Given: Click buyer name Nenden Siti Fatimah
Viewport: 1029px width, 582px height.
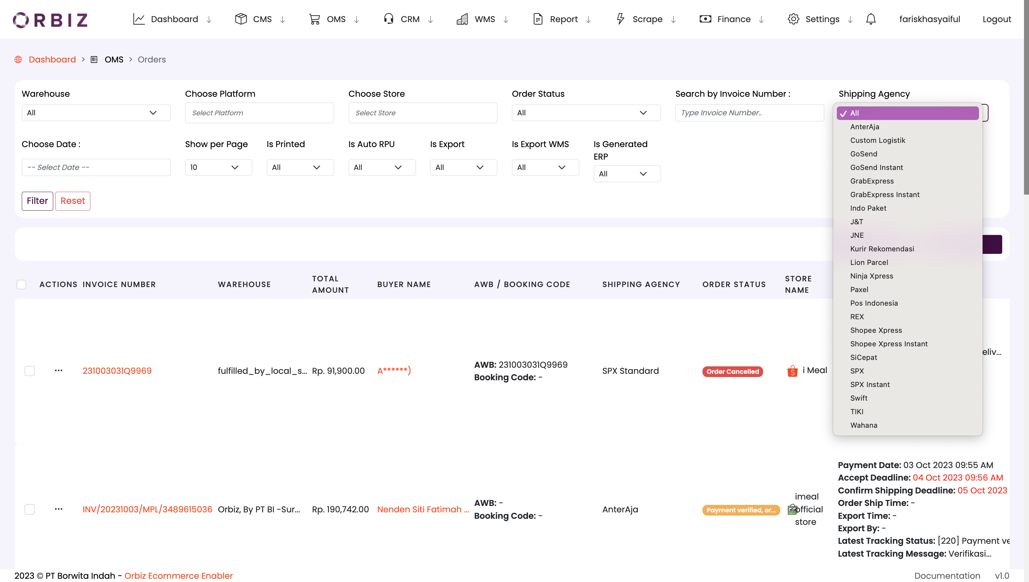Looking at the screenshot, I should [423, 509].
